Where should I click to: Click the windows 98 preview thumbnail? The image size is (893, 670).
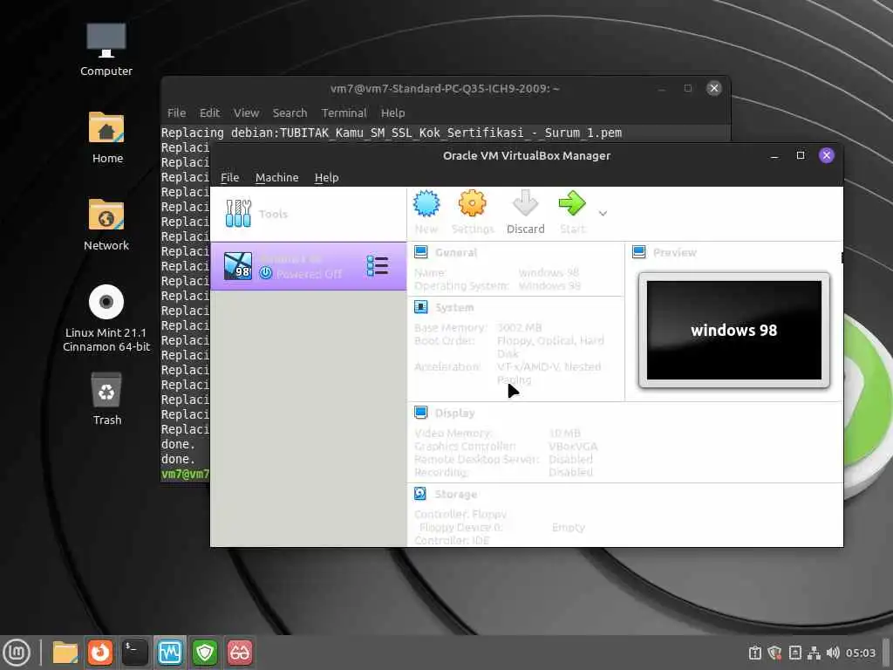click(x=734, y=330)
